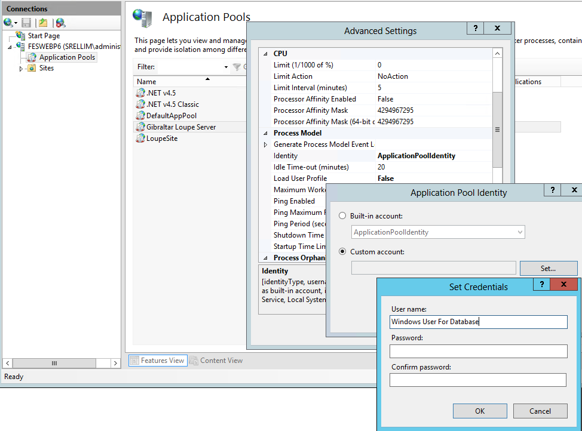Click OK in Set Credentials dialog
The width and height of the screenshot is (582, 431).
pos(479,411)
